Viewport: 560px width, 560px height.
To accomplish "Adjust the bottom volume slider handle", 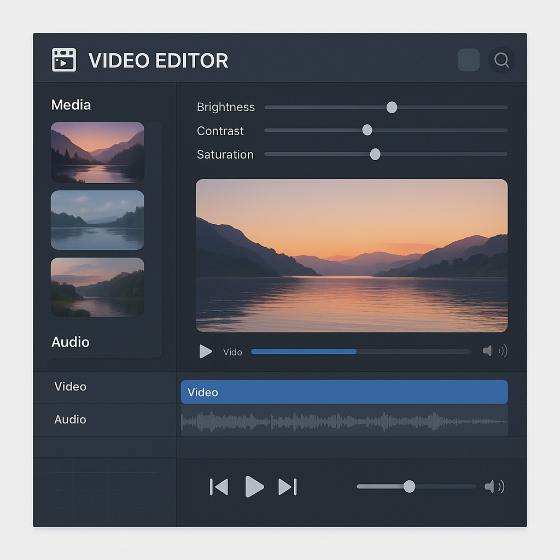I will (x=409, y=486).
